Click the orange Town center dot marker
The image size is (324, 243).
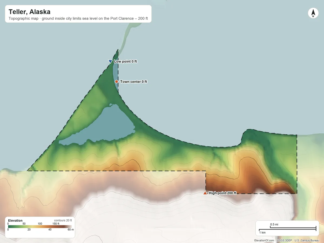pyautogui.click(x=117, y=82)
